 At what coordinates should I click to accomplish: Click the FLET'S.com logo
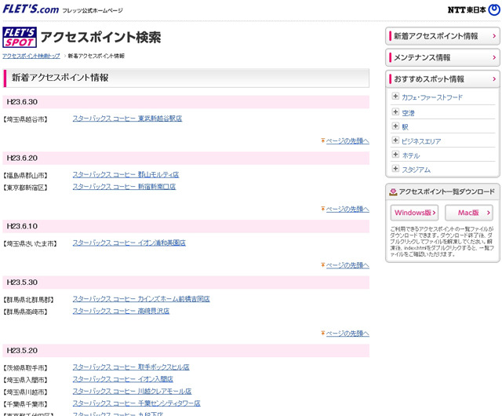pos(31,9)
